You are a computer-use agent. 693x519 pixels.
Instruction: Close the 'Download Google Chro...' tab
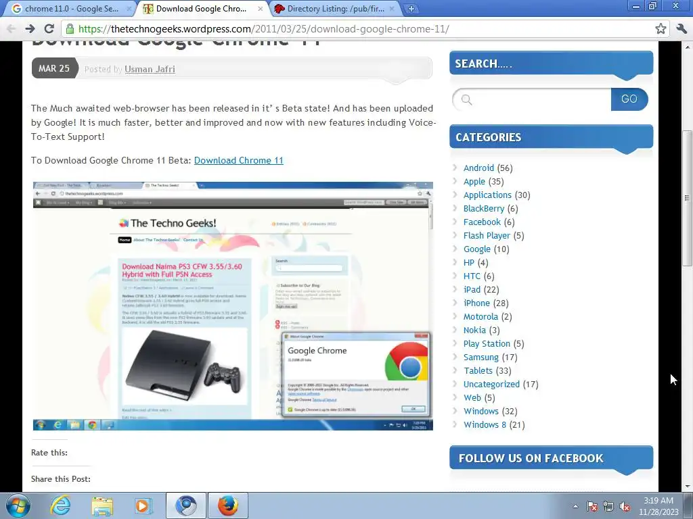[x=261, y=8]
